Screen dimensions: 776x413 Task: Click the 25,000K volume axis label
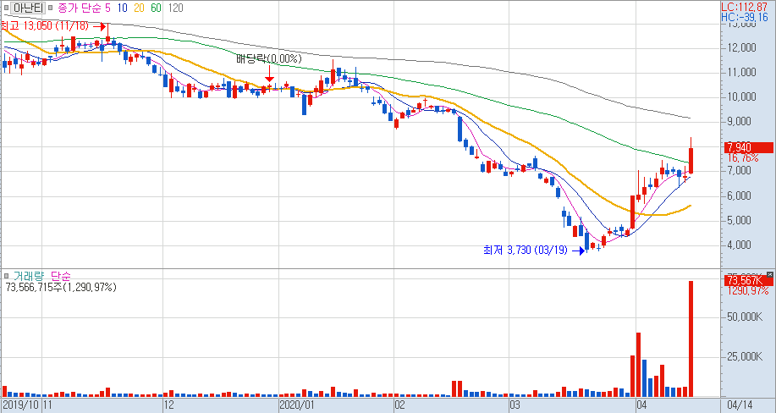coord(745,356)
